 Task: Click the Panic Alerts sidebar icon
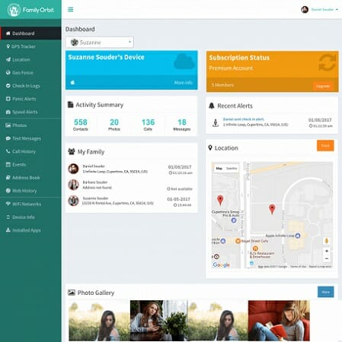click(8, 99)
